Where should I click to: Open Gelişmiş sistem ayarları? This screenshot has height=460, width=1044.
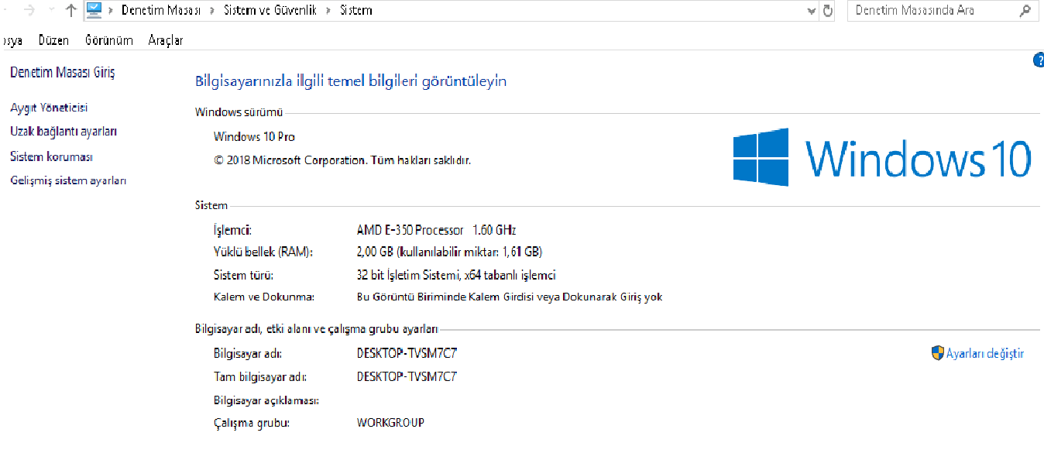click(x=68, y=180)
